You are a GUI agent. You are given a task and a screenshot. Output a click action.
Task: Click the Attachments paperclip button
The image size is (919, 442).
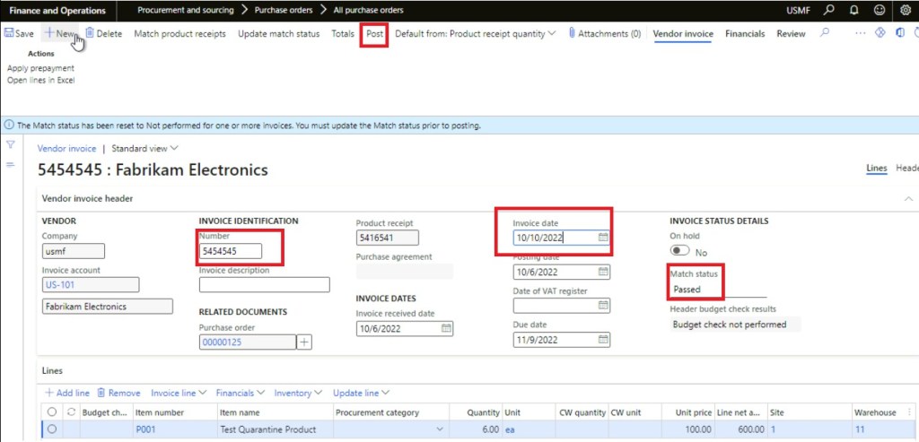[604, 33]
